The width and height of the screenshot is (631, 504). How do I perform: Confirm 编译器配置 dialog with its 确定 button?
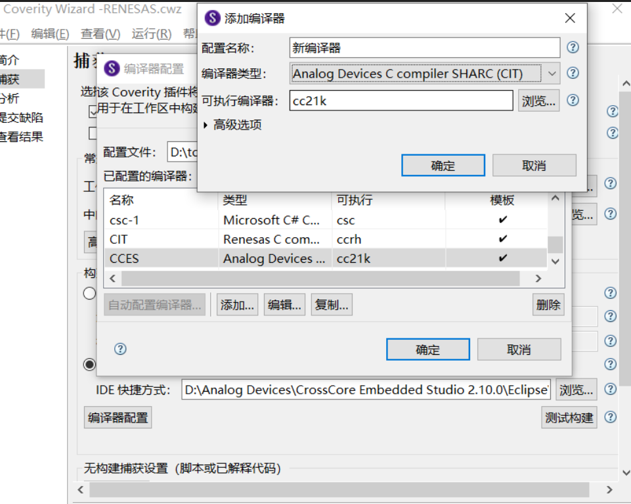click(x=428, y=350)
